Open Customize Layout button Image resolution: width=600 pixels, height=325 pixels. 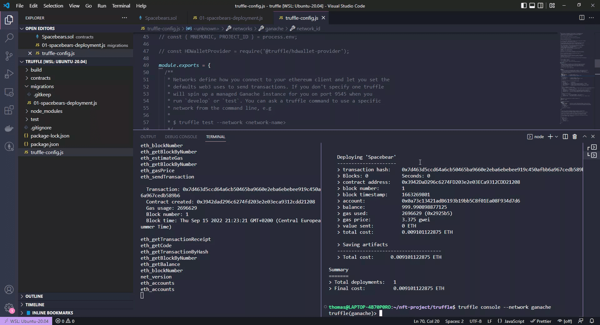pyautogui.click(x=552, y=6)
